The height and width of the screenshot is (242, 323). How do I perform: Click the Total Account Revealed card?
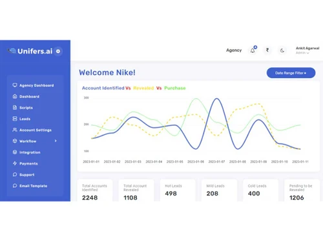[x=136, y=190]
